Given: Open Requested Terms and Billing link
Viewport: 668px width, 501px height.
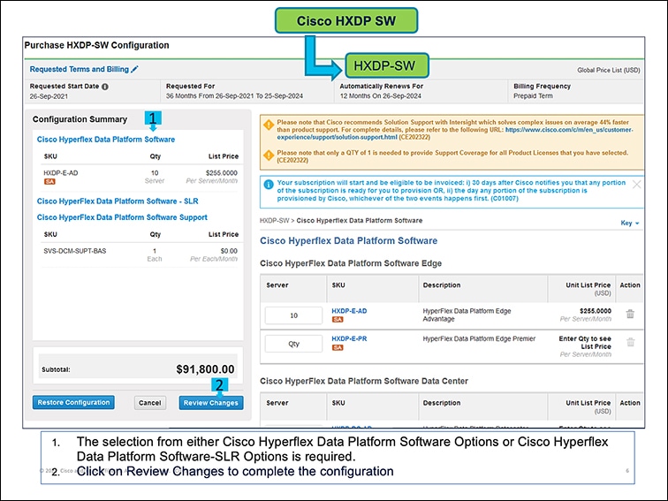Looking at the screenshot, I should coord(80,69).
